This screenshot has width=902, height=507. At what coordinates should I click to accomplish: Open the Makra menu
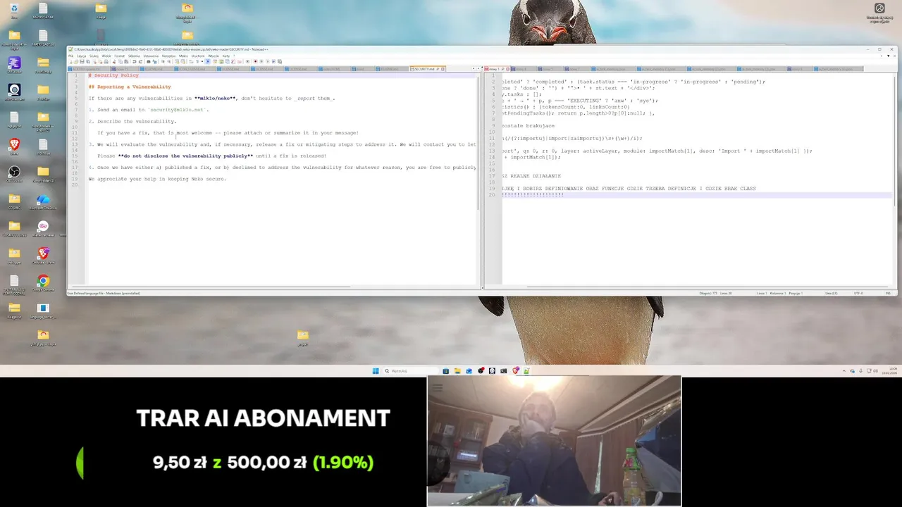[183, 56]
